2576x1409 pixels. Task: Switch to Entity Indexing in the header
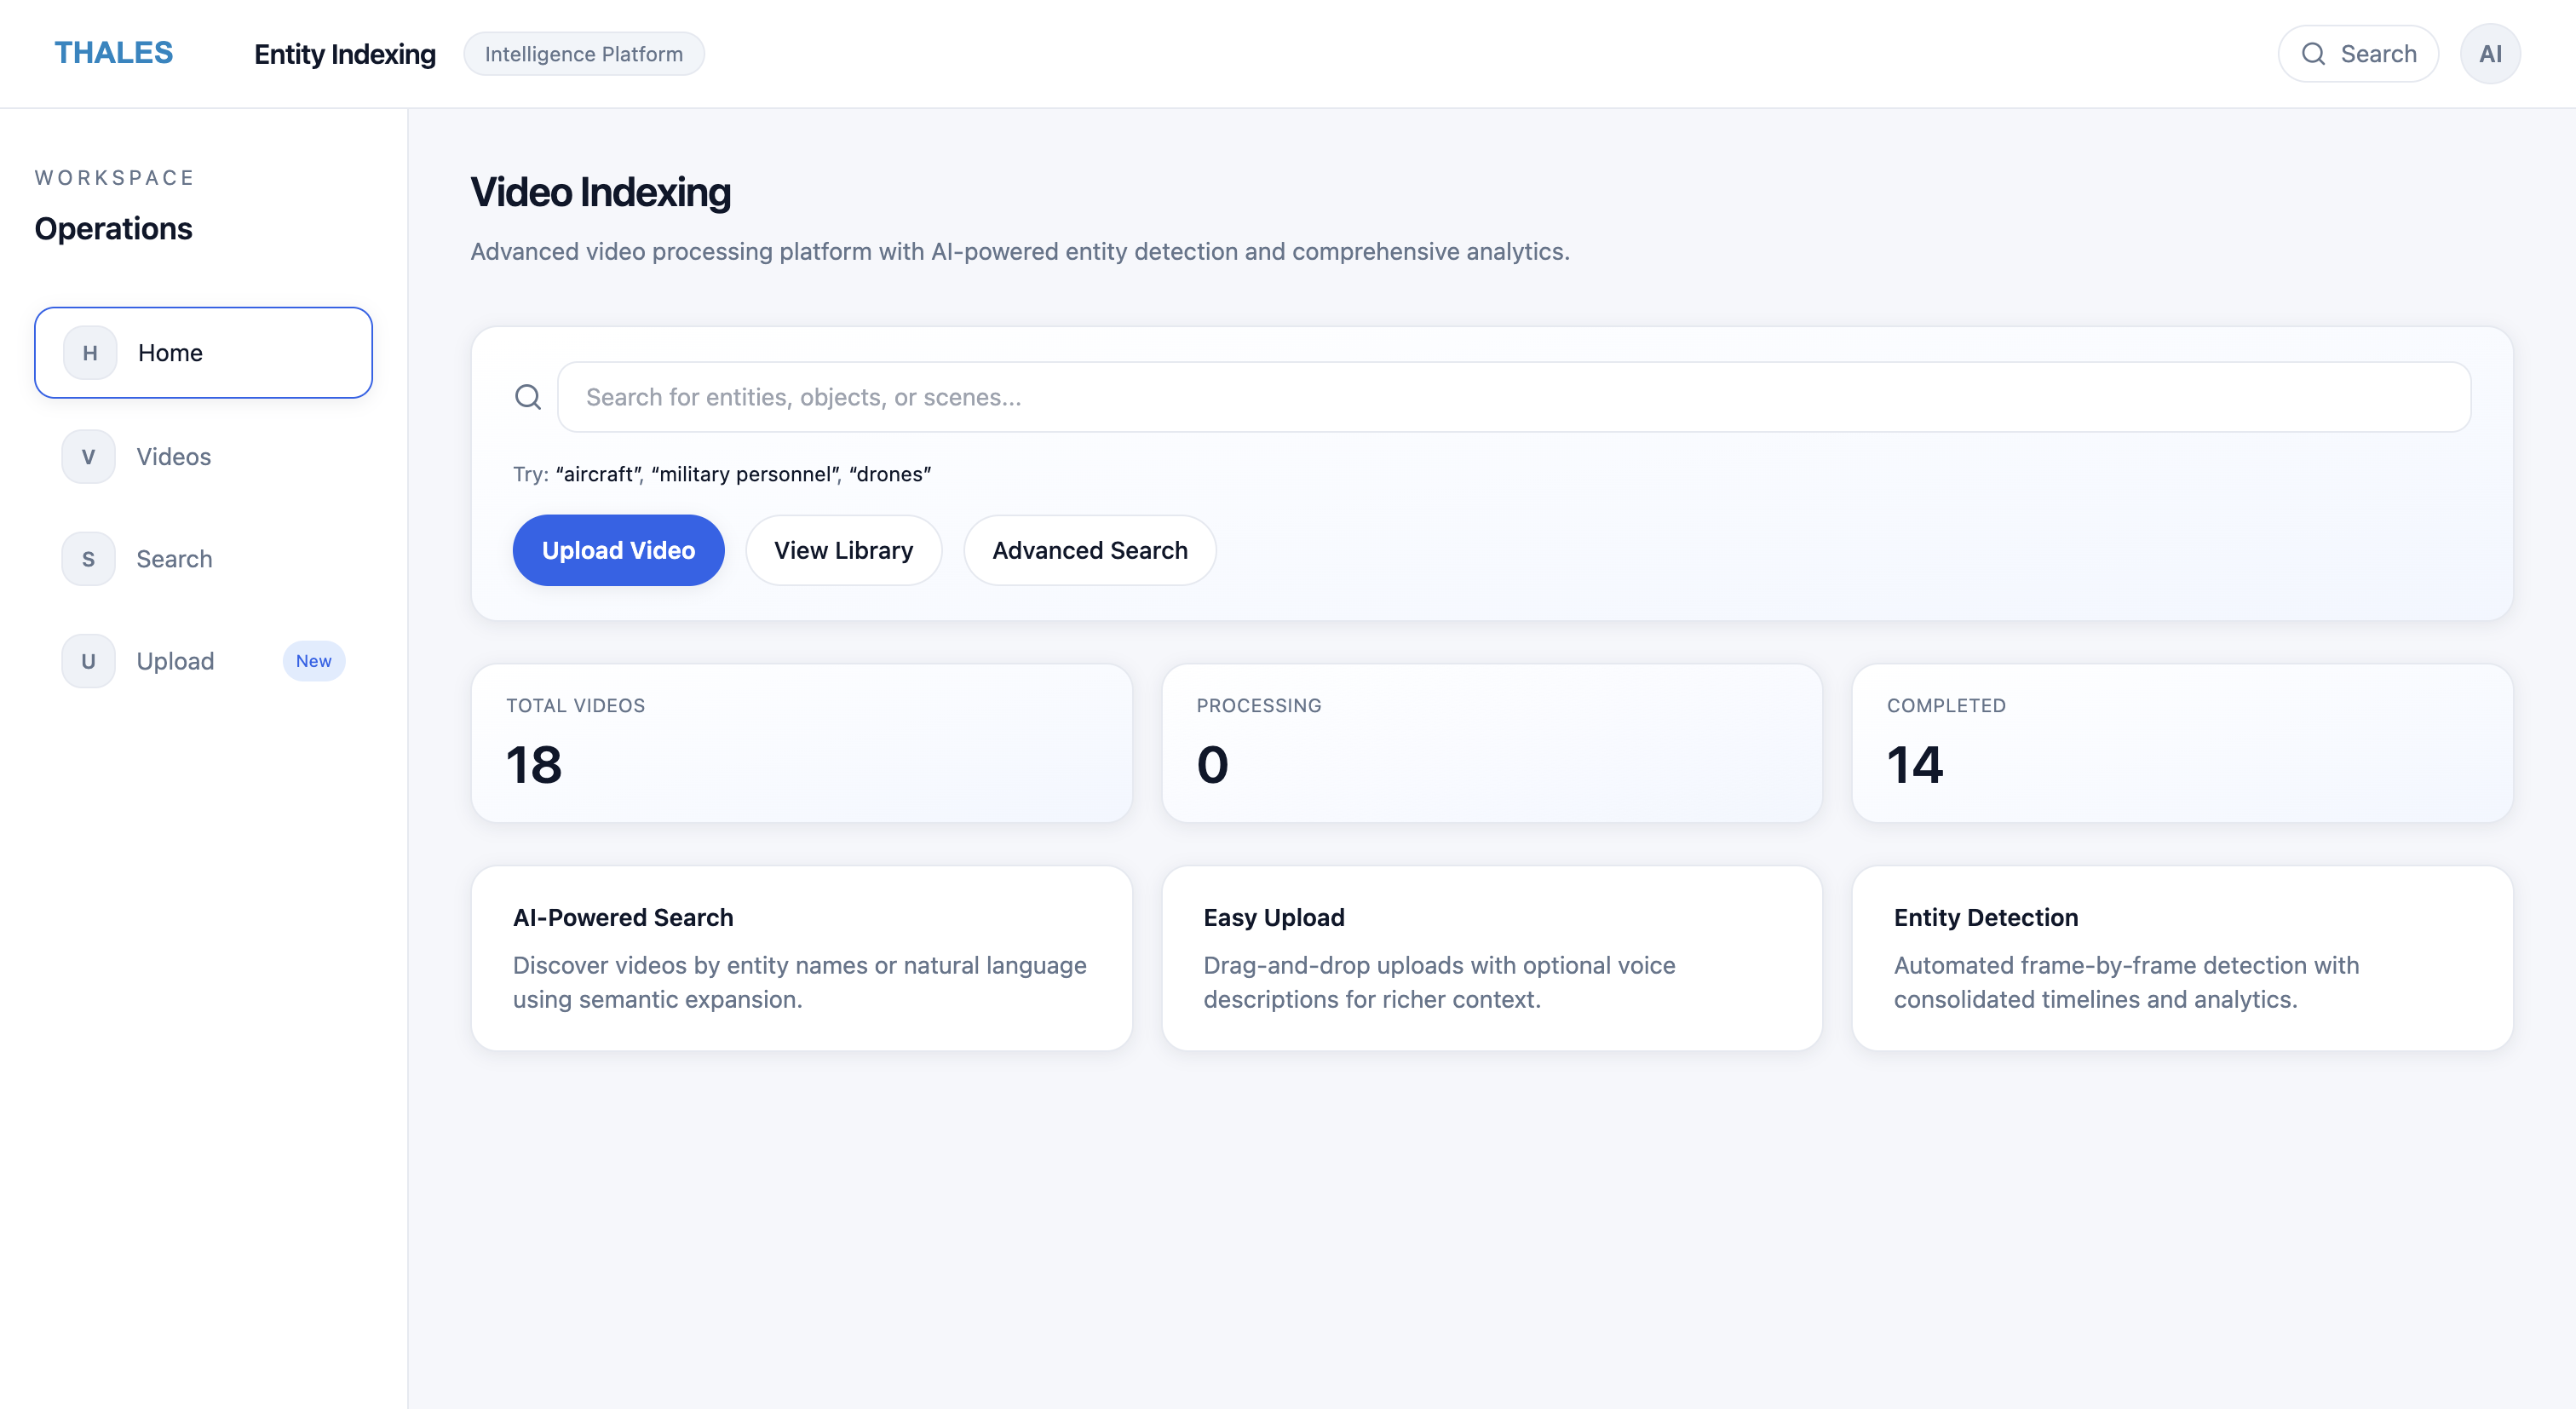coord(344,54)
